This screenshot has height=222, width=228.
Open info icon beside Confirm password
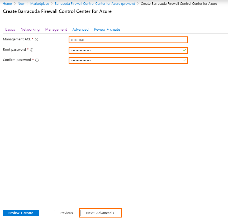click(37, 60)
